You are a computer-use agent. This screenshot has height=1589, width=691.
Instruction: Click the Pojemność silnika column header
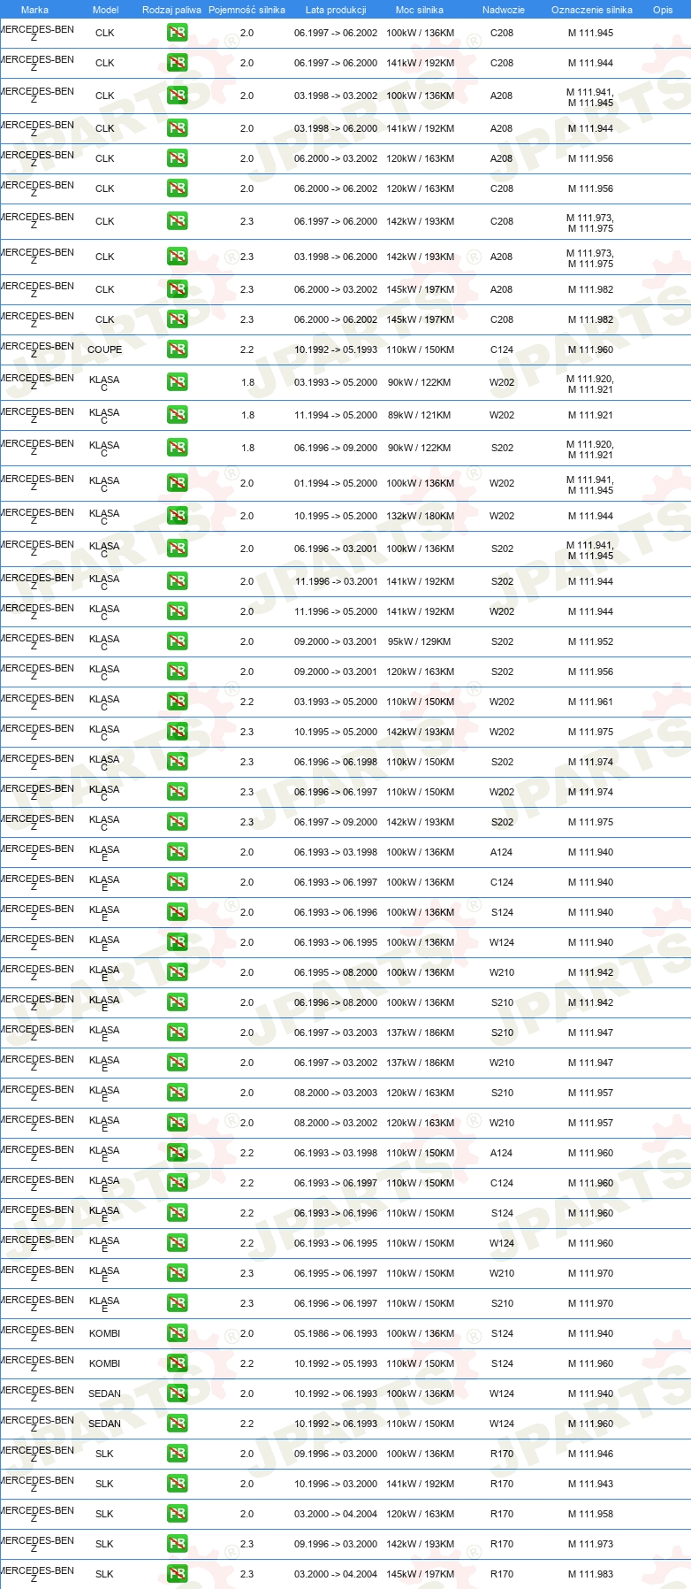247,10
